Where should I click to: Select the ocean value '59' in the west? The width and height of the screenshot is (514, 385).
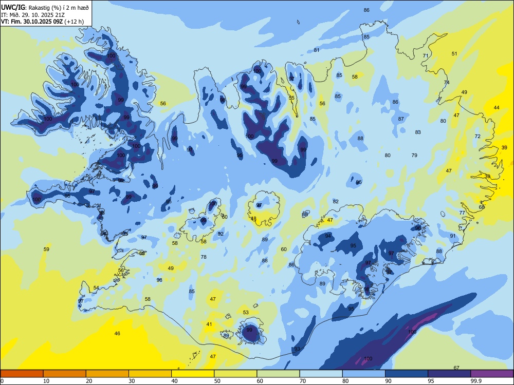click(x=46, y=249)
